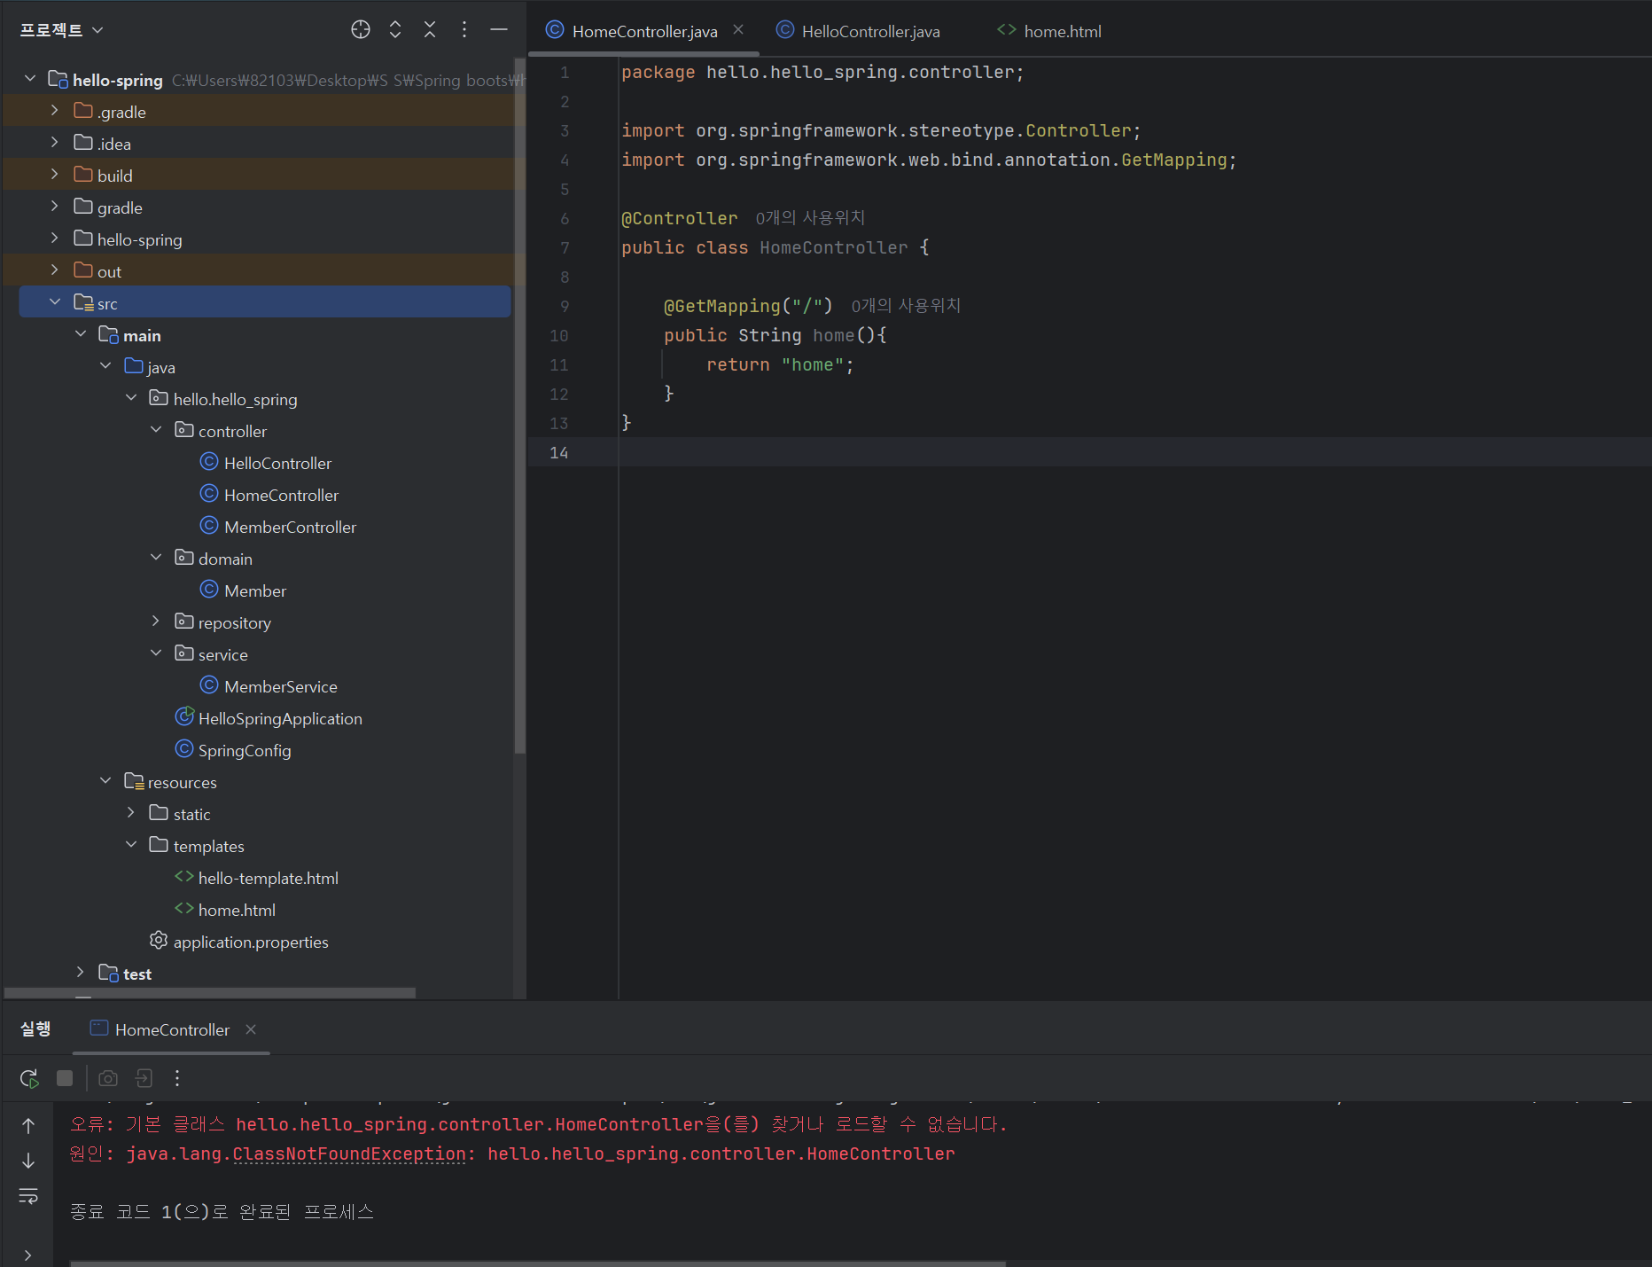1652x1267 pixels.
Task: Stop the running process
Action: 65,1078
